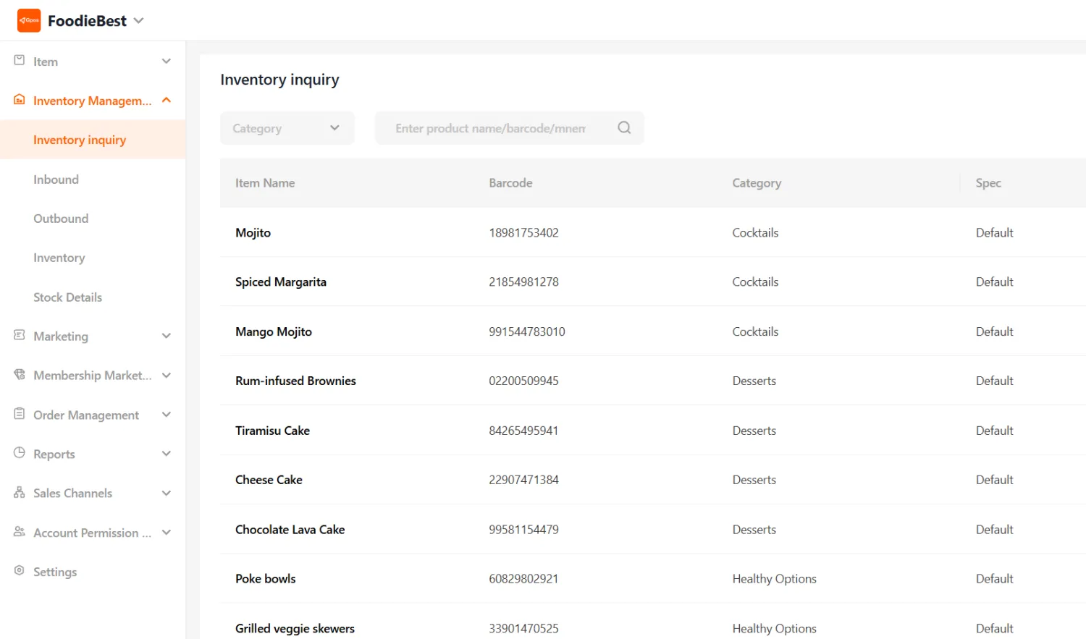Click the Marketing sidebar icon
This screenshot has height=639, width=1086.
tap(20, 336)
